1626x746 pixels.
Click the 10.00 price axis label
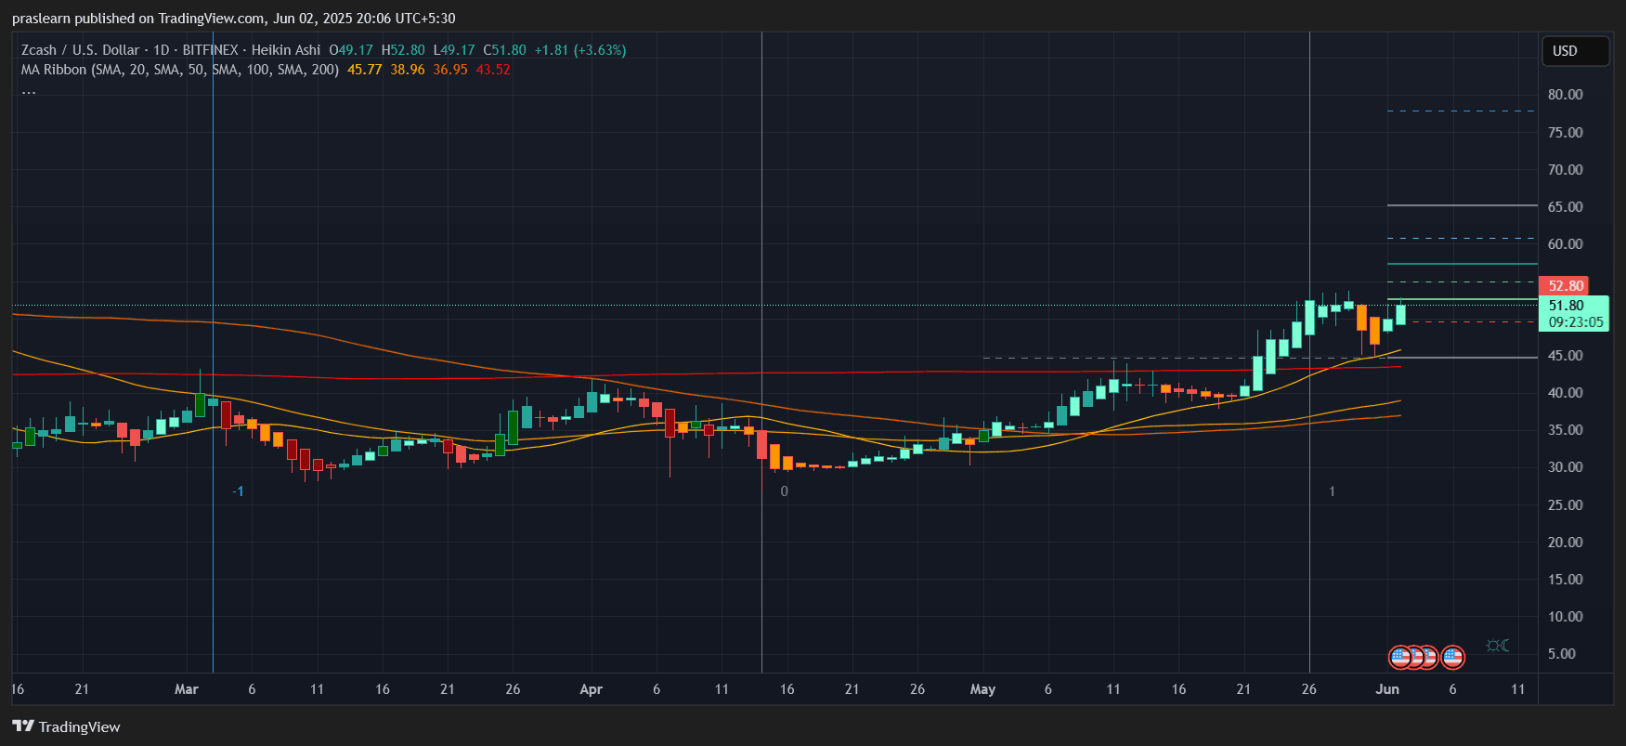pos(1566,617)
